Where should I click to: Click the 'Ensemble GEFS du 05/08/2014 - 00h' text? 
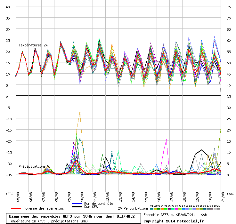[175, 215]
